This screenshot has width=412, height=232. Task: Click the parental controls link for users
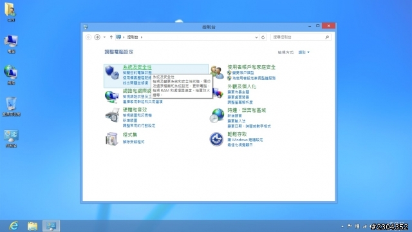[254, 78]
